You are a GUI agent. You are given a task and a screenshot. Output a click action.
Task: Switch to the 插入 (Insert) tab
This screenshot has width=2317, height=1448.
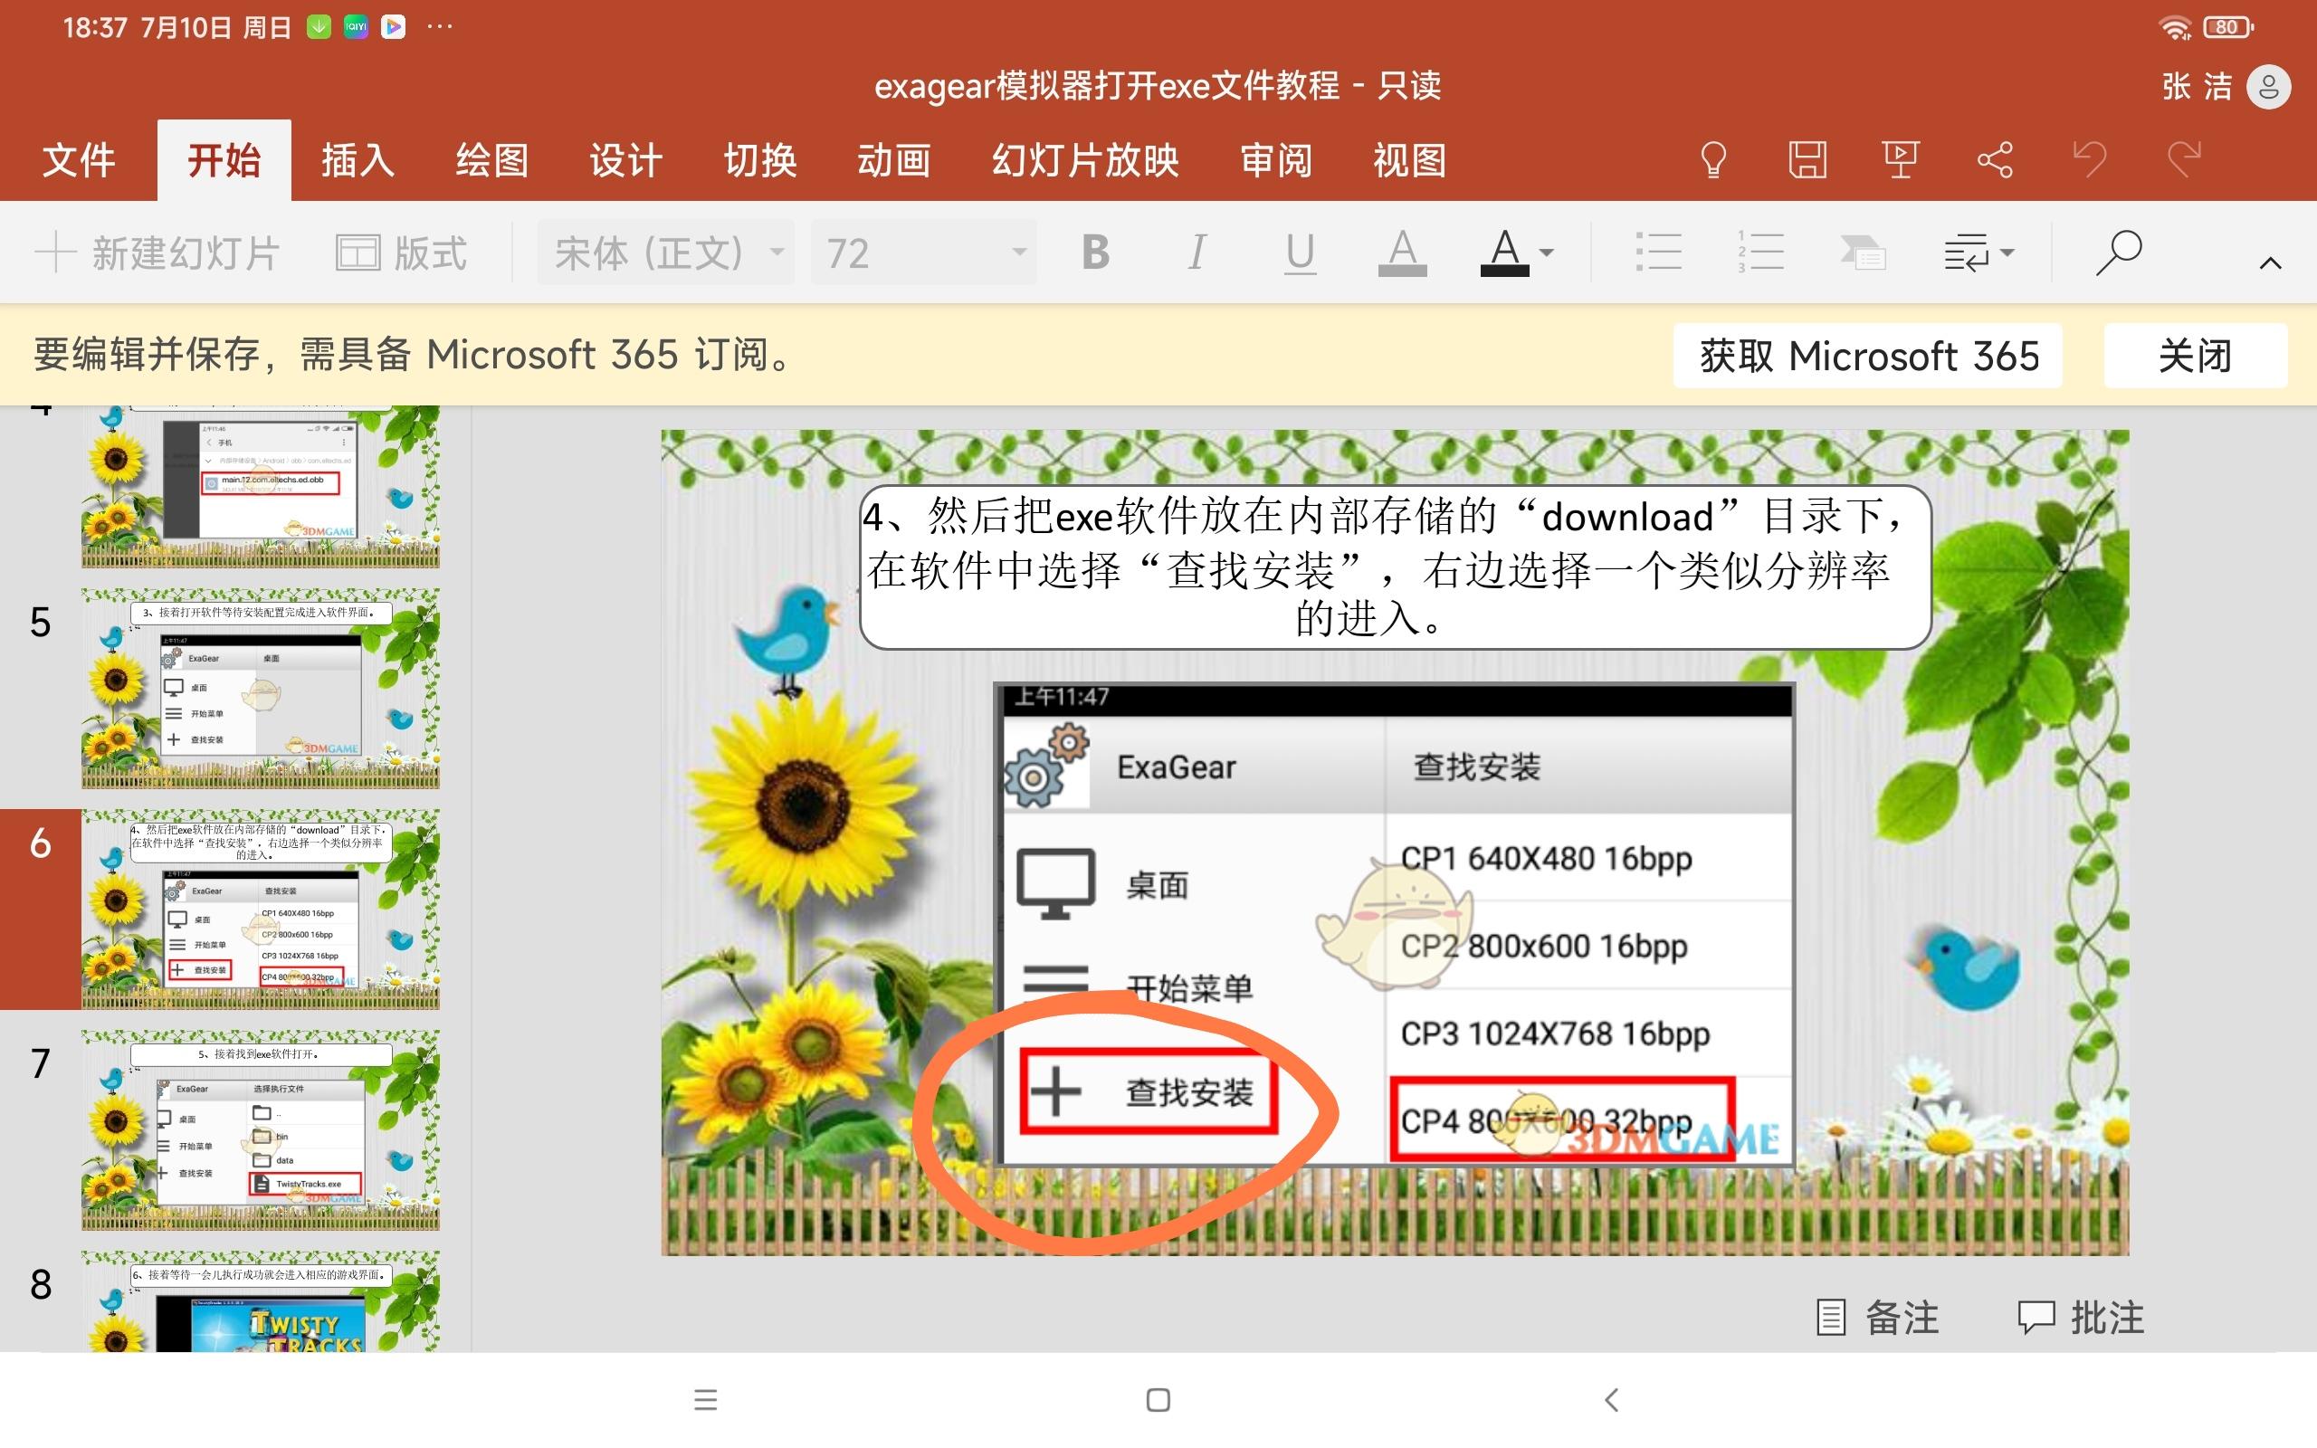(358, 160)
